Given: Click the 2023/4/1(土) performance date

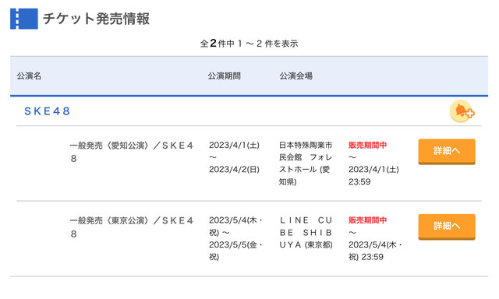Looking at the screenshot, I should point(234,145).
